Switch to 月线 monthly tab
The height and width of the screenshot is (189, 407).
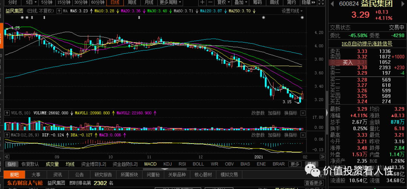[x=149, y=3]
